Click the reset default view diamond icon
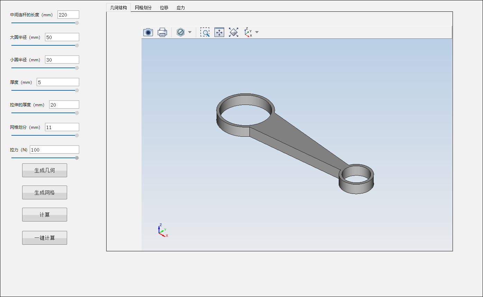Image resolution: width=483 pixels, height=297 pixels. click(234, 32)
